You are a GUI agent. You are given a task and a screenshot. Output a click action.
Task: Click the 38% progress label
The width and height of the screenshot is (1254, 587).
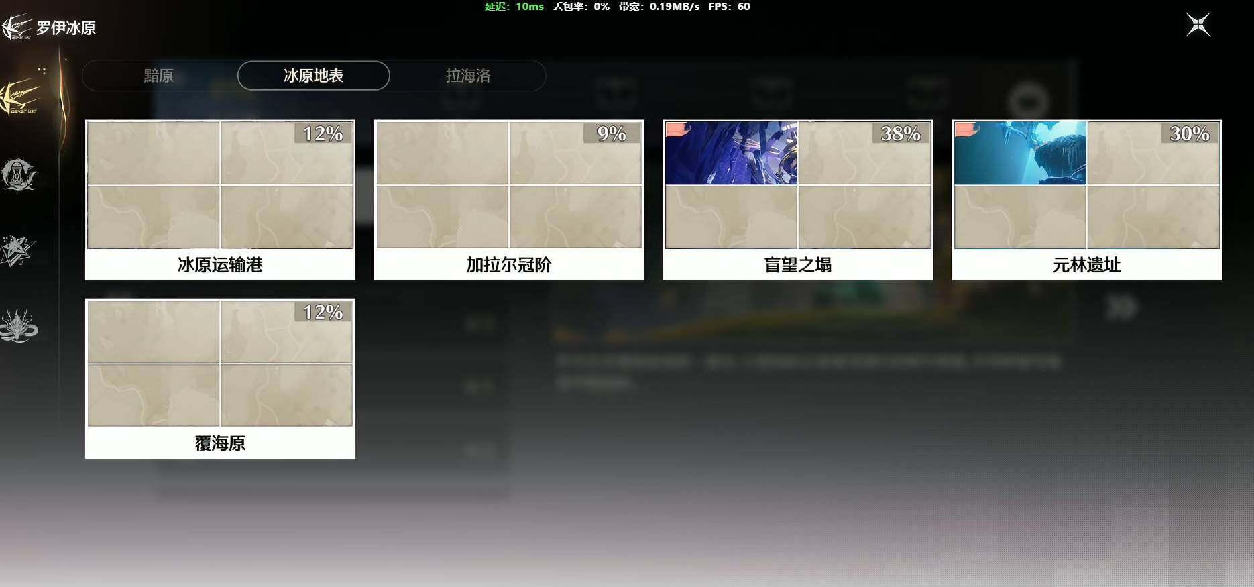click(901, 134)
